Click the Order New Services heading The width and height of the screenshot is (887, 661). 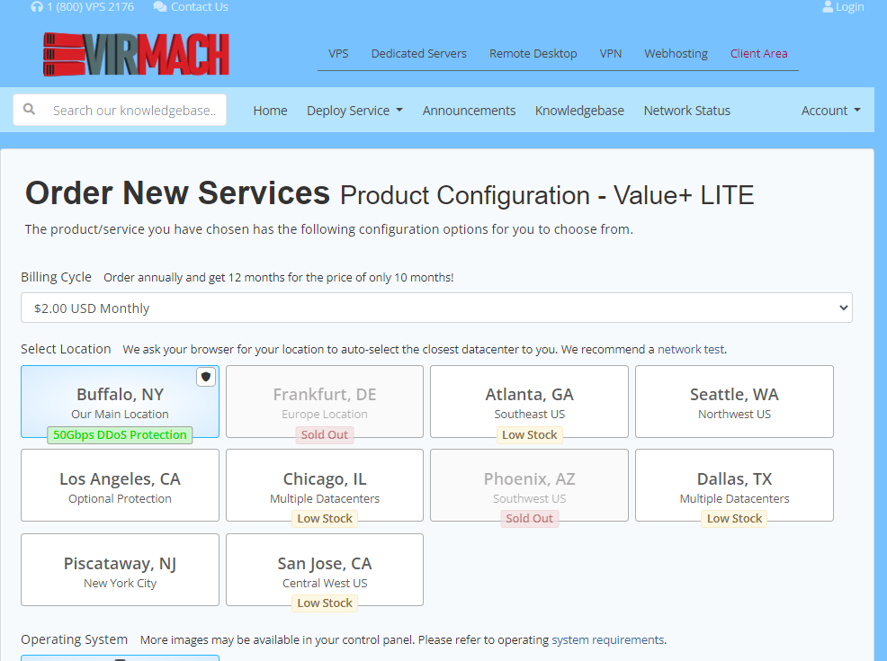(x=177, y=192)
